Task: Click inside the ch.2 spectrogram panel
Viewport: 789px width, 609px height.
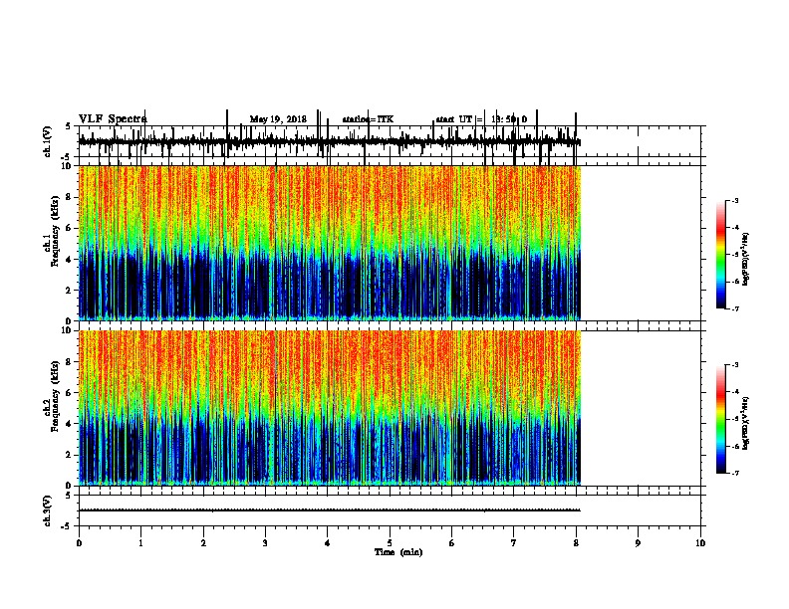Action: [330, 408]
